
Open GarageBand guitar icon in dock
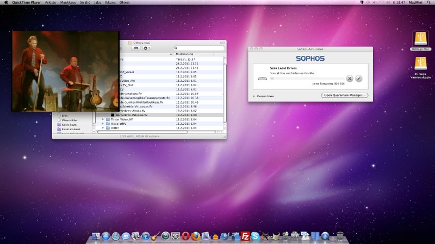(x=156, y=236)
